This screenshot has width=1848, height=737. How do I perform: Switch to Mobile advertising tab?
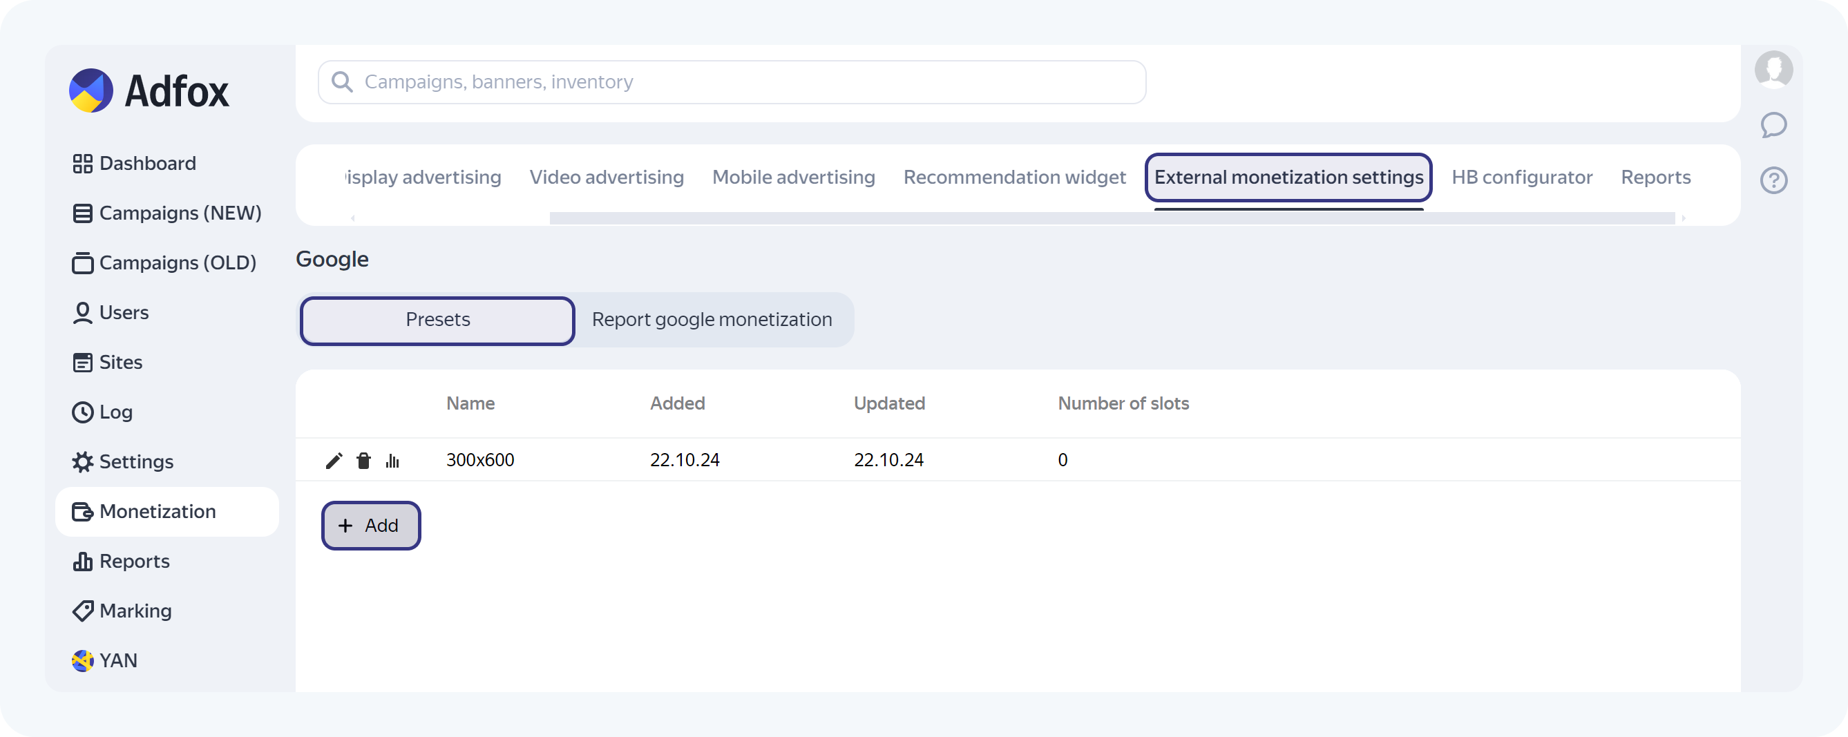(794, 177)
